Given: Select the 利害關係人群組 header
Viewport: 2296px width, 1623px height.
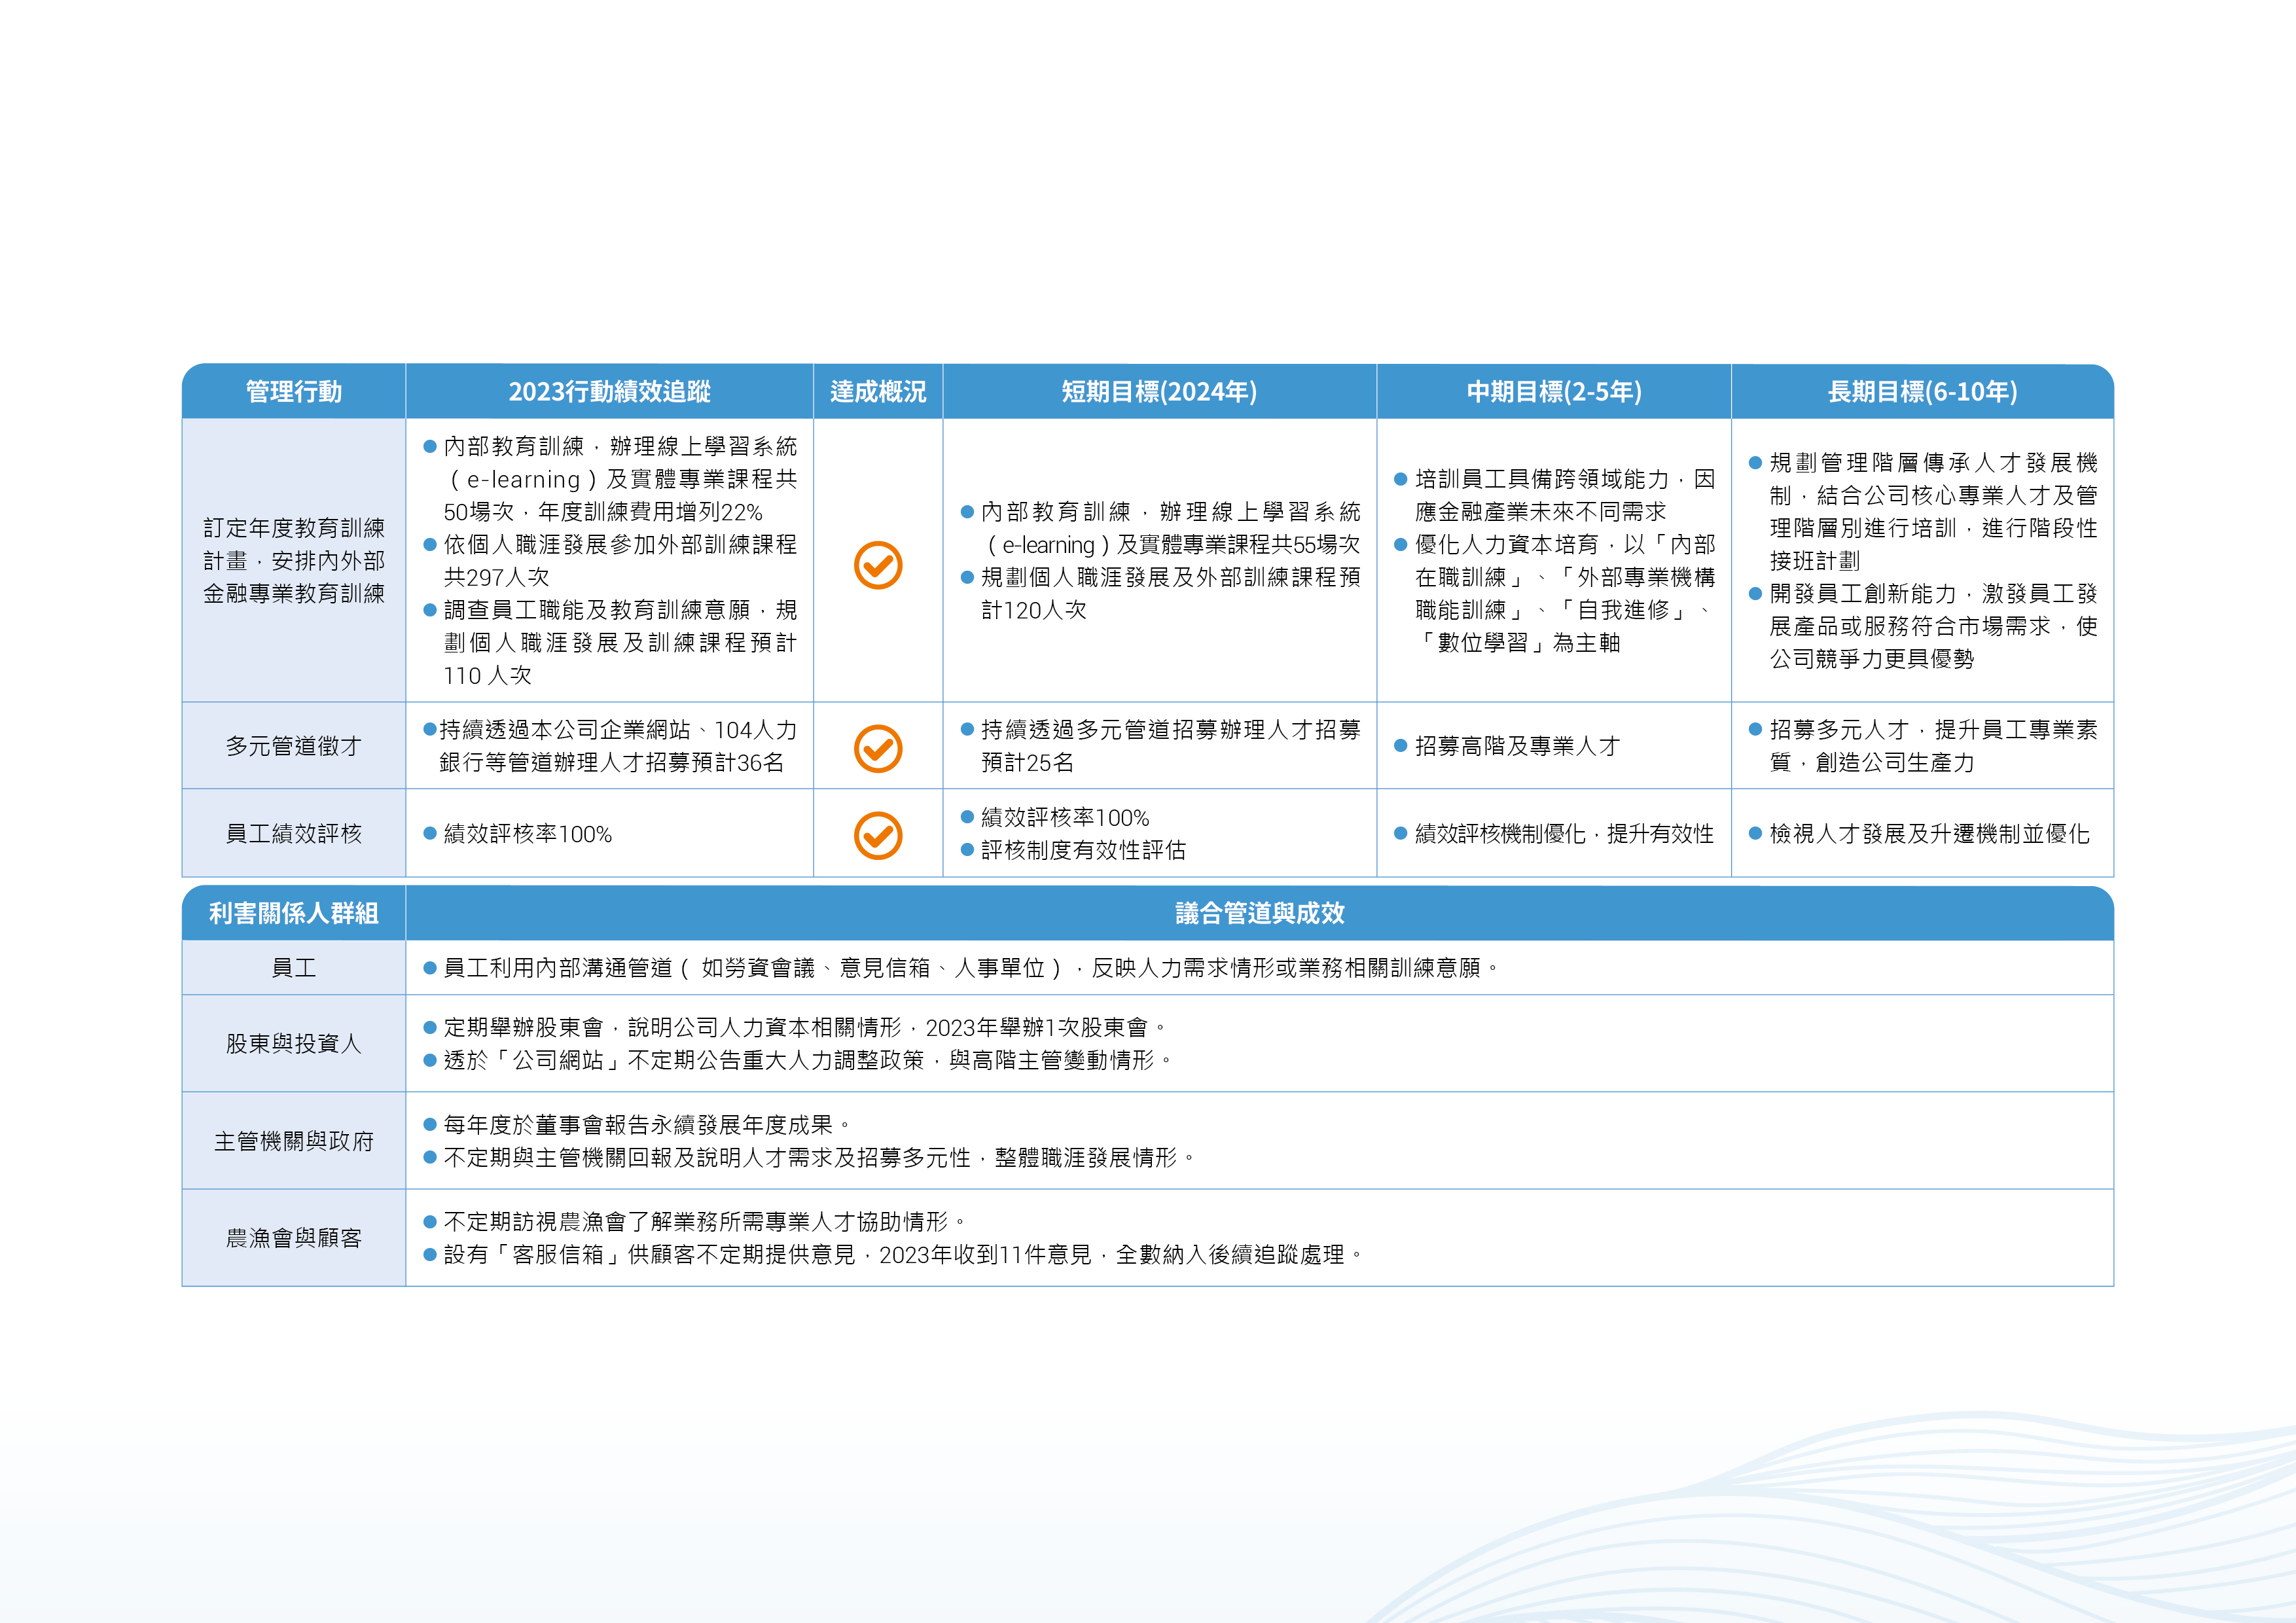Looking at the screenshot, I should coord(294,913).
